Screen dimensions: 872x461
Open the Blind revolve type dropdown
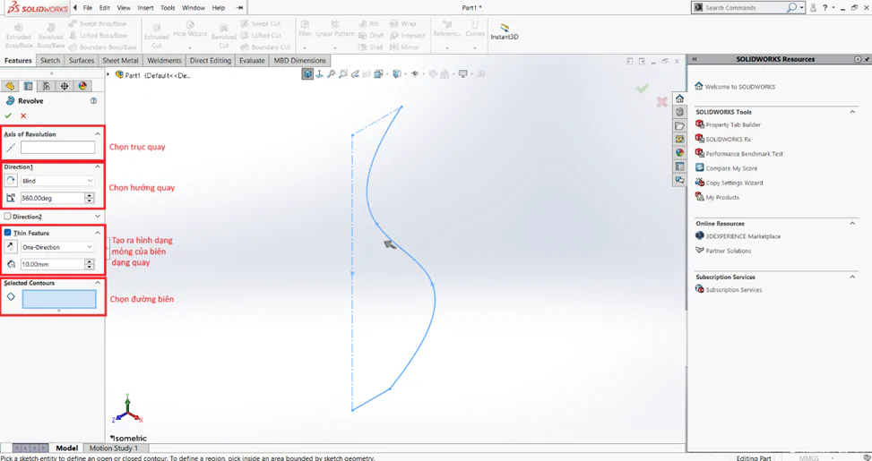58,181
